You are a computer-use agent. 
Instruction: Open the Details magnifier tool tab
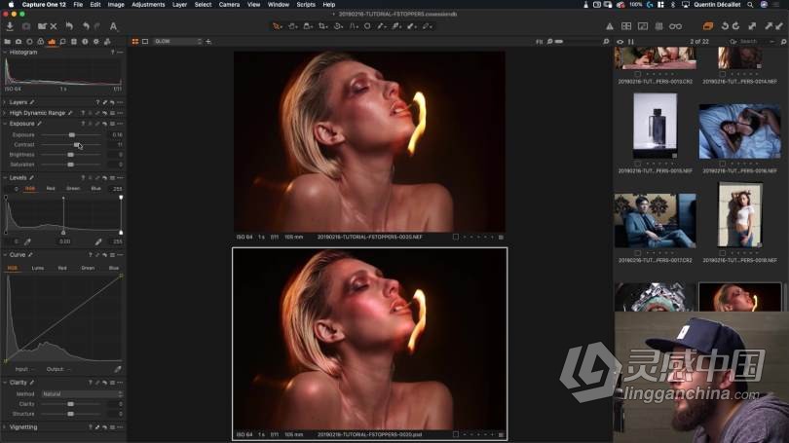tap(63, 42)
